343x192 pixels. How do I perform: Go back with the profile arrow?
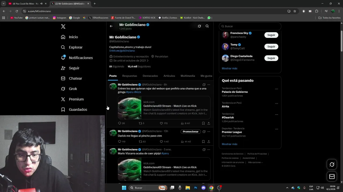111,26
